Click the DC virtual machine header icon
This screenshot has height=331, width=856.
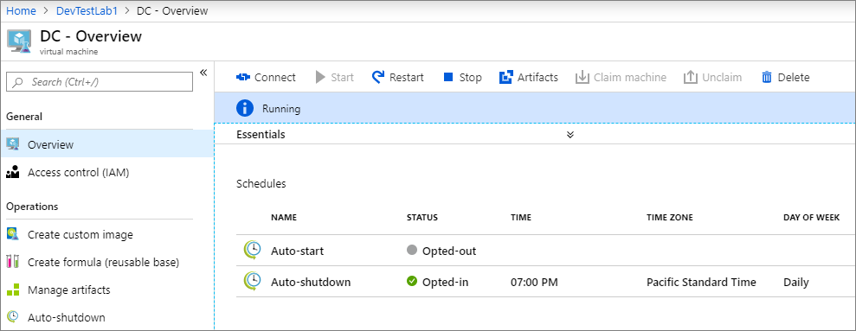[19, 41]
